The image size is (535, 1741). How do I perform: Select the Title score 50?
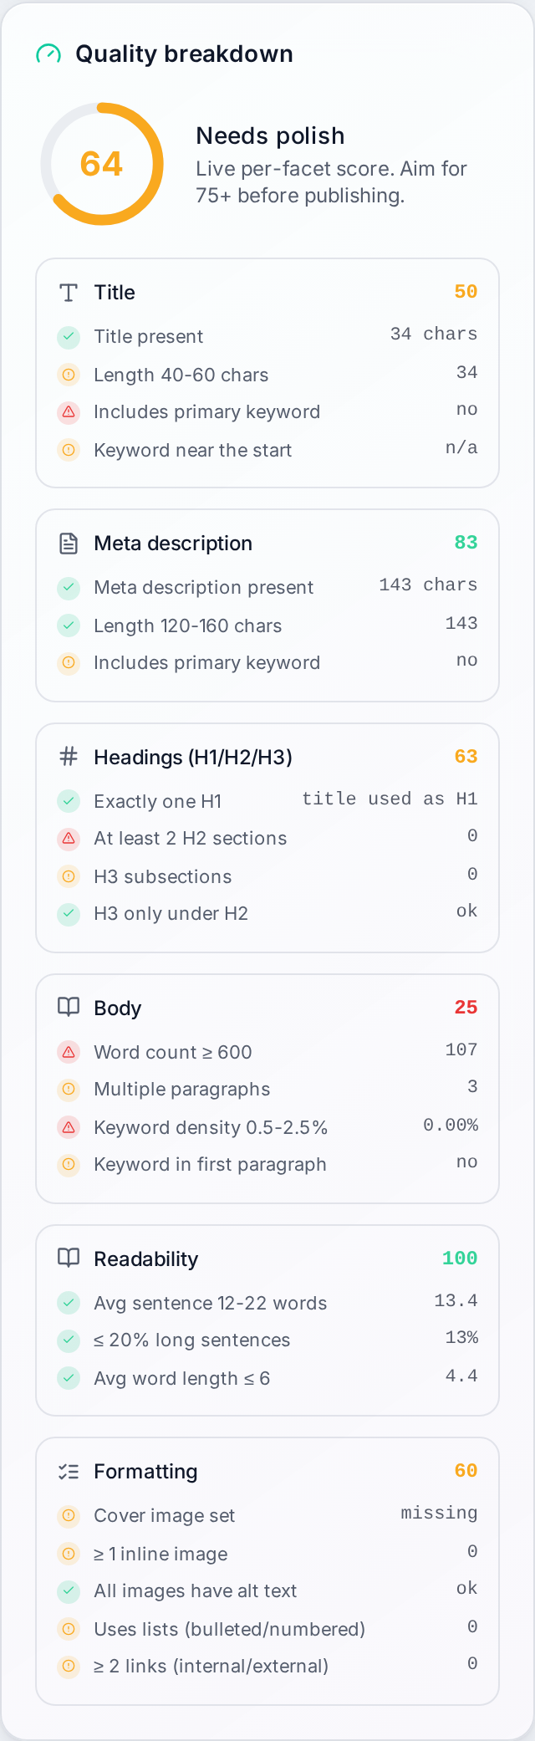466,292
